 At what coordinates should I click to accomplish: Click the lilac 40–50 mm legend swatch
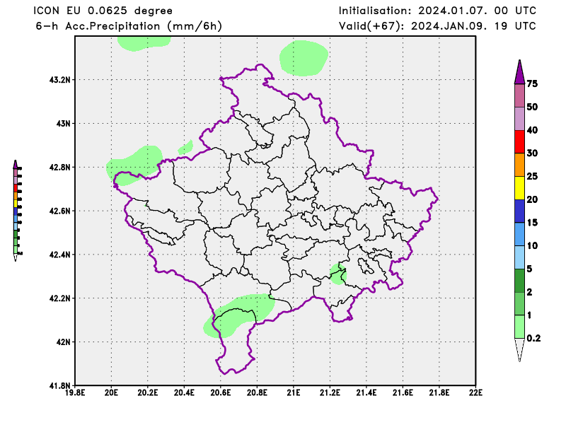(x=519, y=119)
